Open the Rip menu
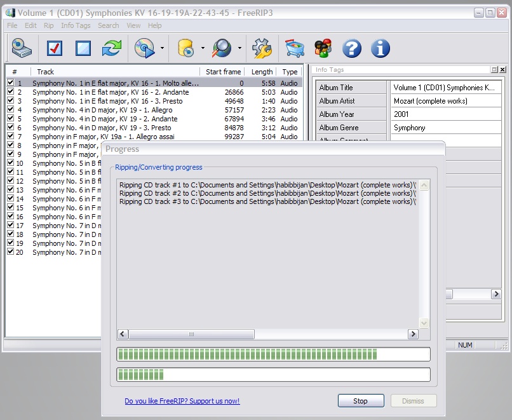512x420 pixels. (x=49, y=25)
